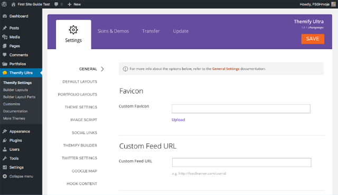338x195 pixels.
Task: Select the GENERAL section label
Action: click(88, 69)
